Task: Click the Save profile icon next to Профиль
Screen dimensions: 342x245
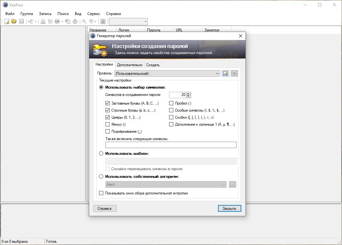Action: [225, 74]
